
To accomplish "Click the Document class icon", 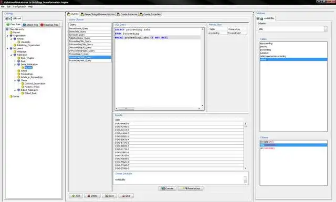I will click(11, 48).
